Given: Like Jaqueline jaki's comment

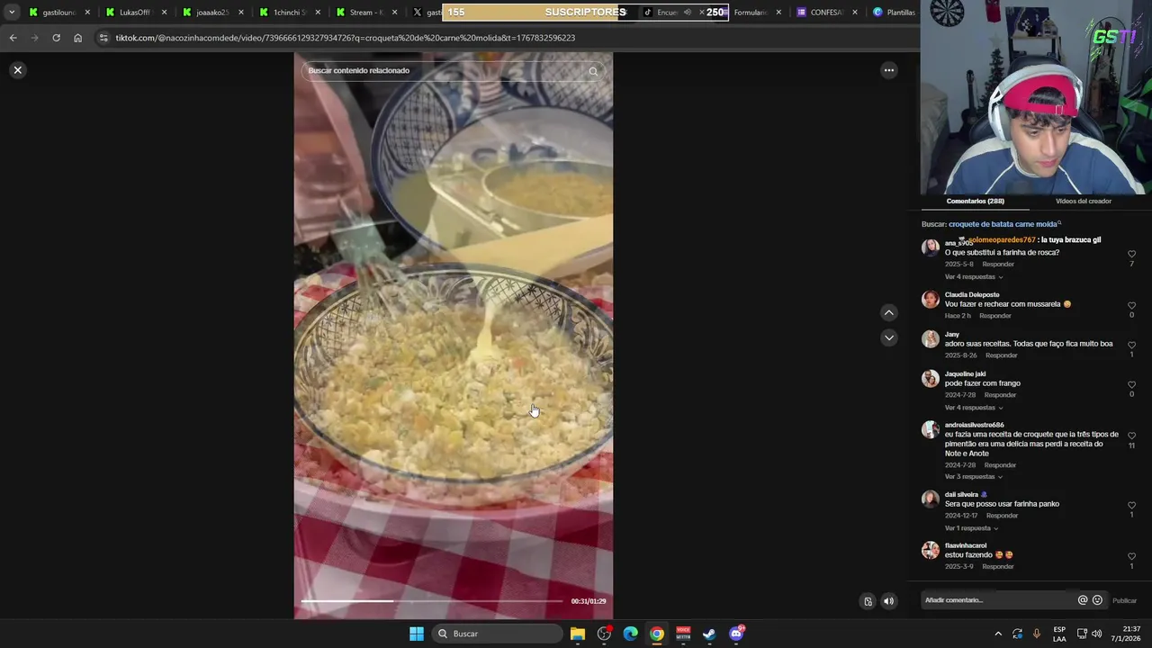Looking at the screenshot, I should tap(1131, 385).
